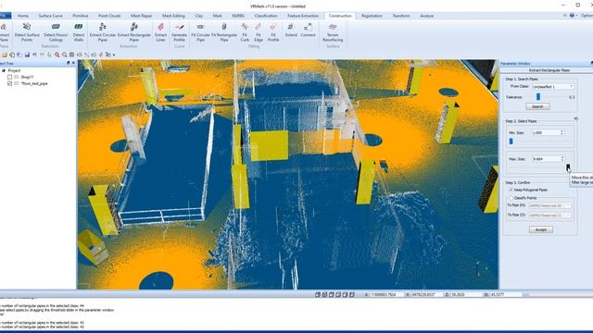Open the Classification tab
Viewport: 593px width, 333px height.
pyautogui.click(x=266, y=16)
